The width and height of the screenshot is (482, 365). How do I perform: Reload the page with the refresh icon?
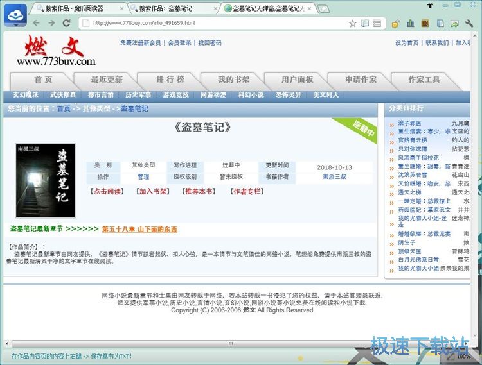coord(66,23)
